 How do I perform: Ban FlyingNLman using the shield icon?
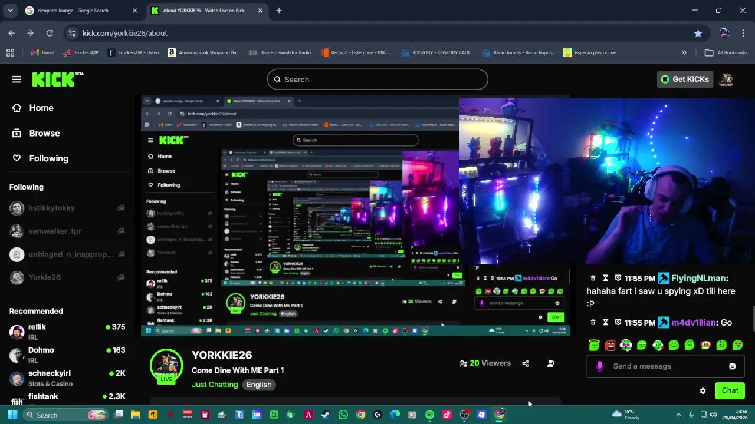tap(618, 278)
